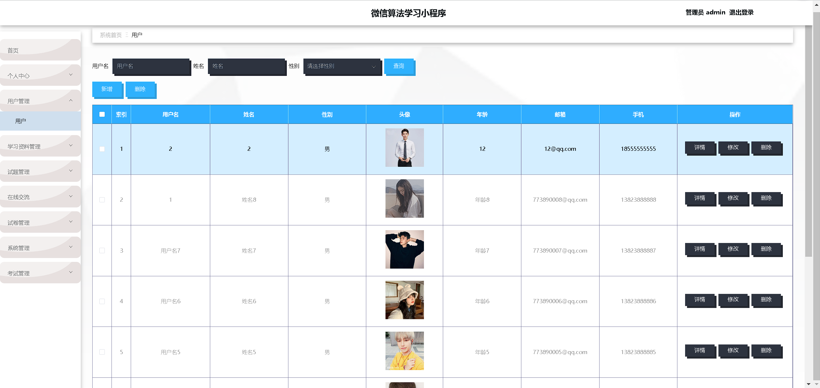Open 详情 for the 12@qq.com row
820x388 pixels.
700,148
